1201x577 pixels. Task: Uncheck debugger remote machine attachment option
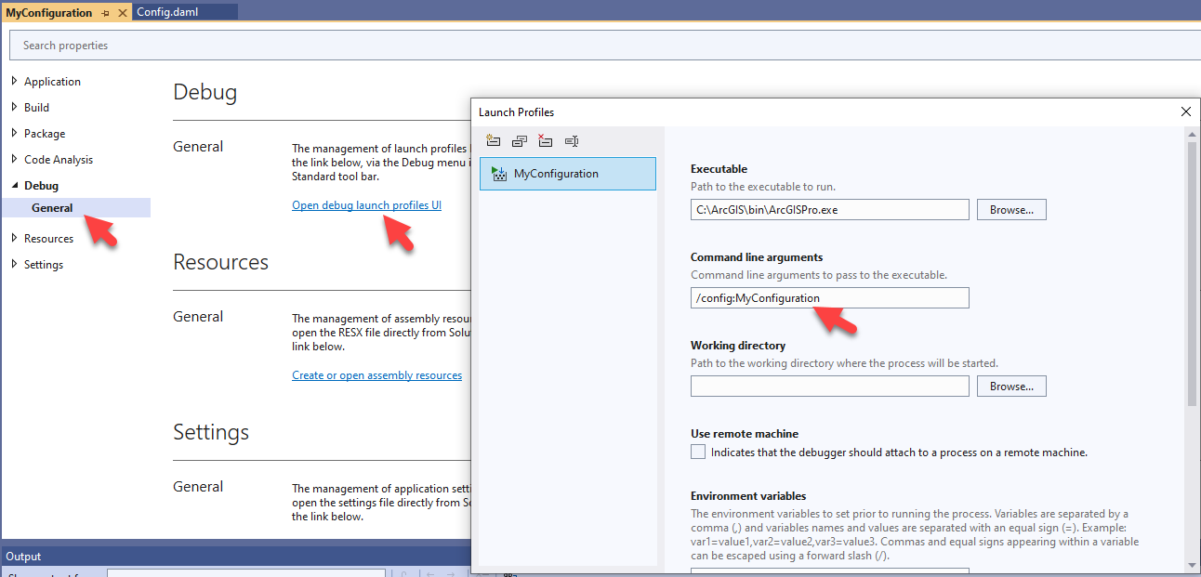tap(698, 452)
